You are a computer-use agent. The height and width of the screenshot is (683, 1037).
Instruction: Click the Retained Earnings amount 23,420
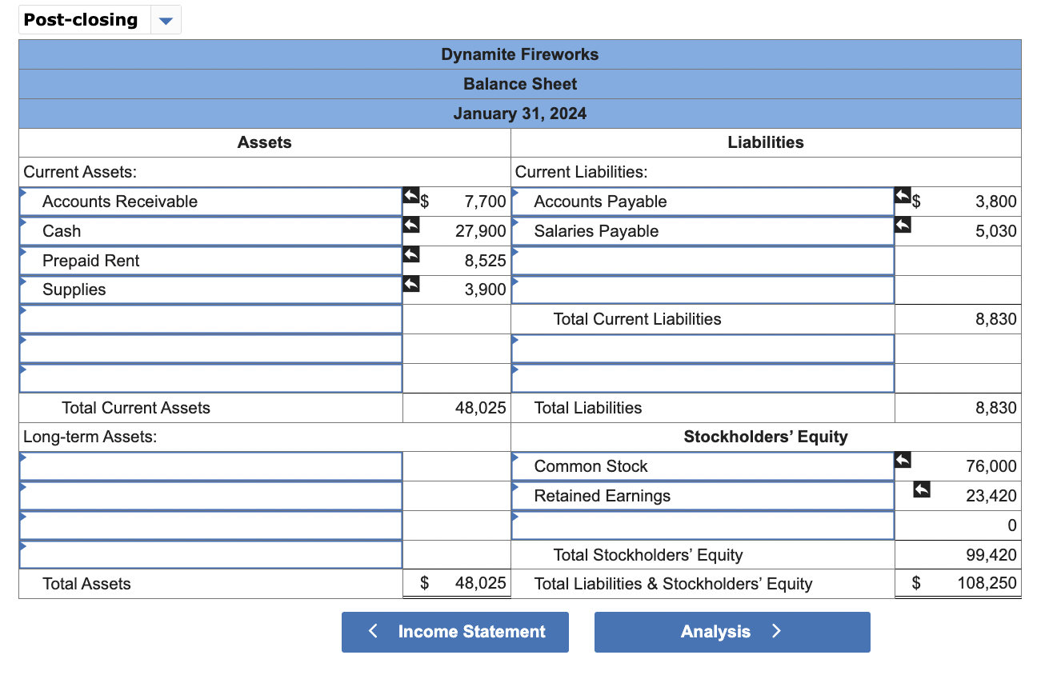(x=991, y=496)
